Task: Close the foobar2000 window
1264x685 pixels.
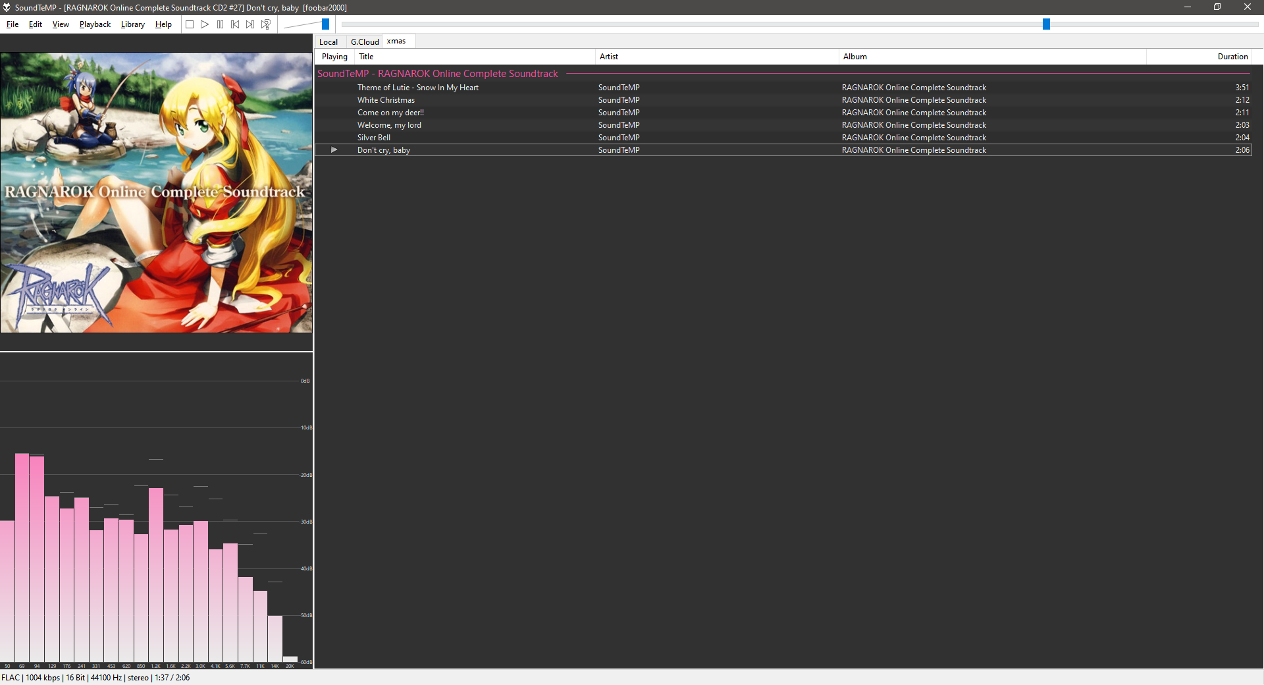Action: point(1248,7)
